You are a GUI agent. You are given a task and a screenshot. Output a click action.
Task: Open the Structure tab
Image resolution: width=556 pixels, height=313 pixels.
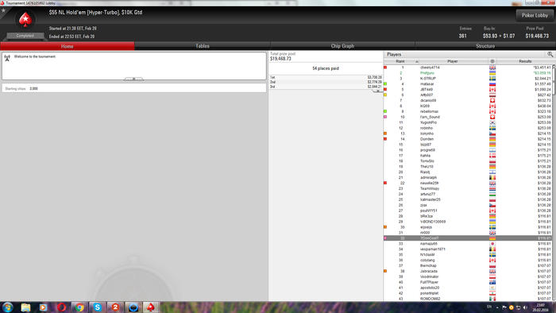tap(485, 46)
